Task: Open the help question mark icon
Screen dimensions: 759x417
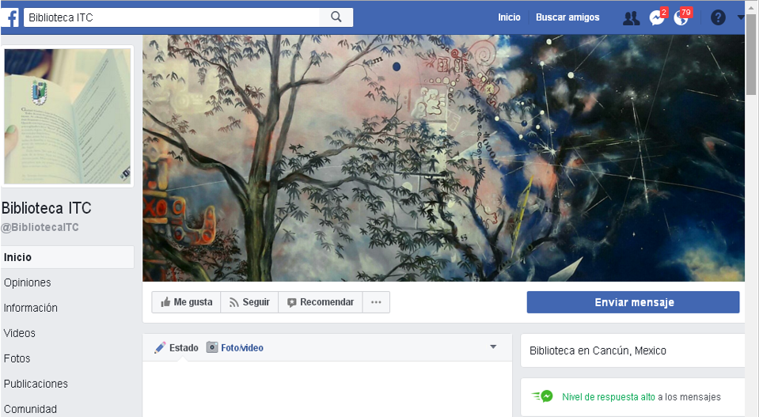Action: point(718,18)
